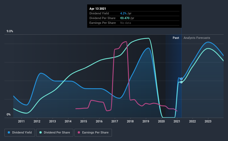Toggle the Dividend Yield legend button

(x=20, y=133)
